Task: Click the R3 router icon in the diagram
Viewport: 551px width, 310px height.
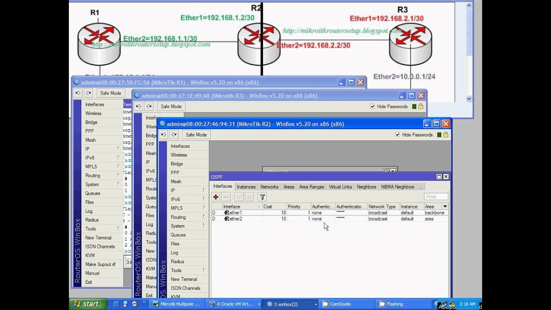Action: (x=411, y=44)
